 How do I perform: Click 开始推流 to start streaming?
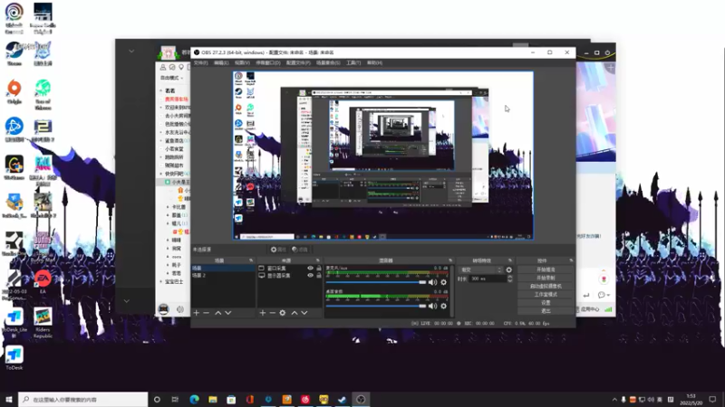(546, 270)
